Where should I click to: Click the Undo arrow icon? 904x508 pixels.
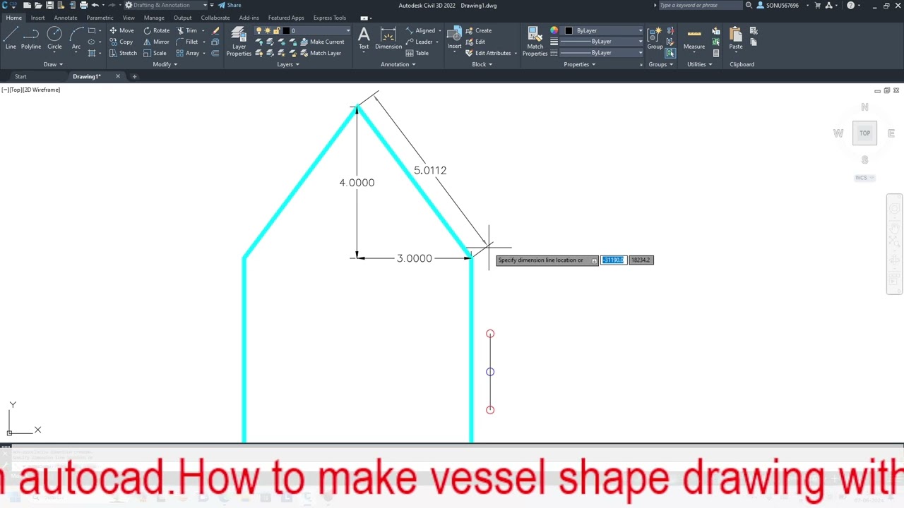click(x=95, y=5)
